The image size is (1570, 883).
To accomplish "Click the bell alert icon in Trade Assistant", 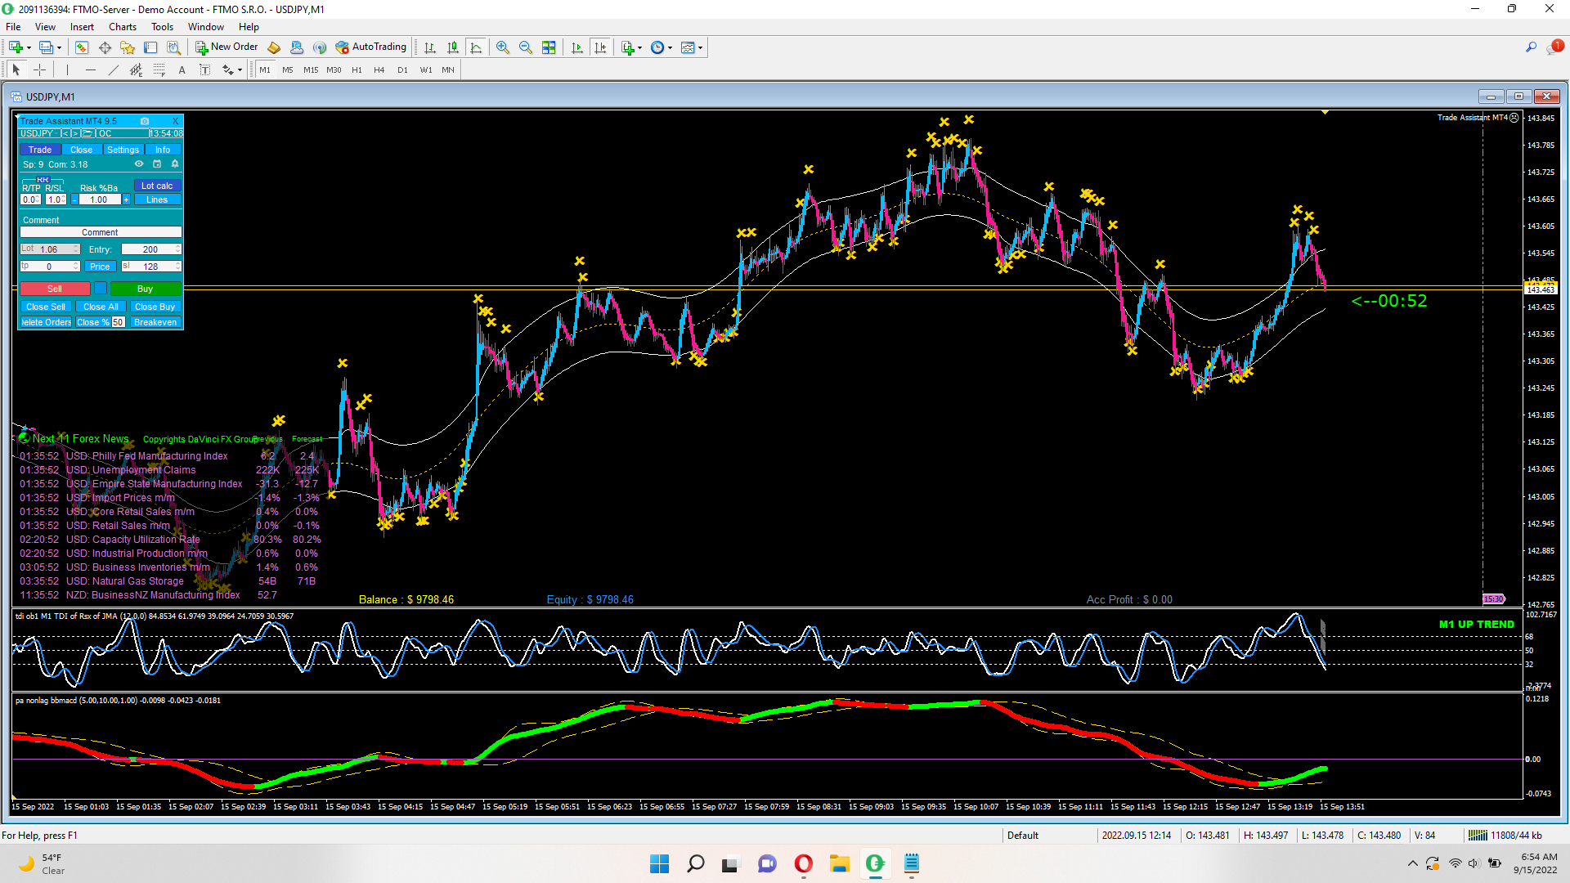I will pos(174,164).
